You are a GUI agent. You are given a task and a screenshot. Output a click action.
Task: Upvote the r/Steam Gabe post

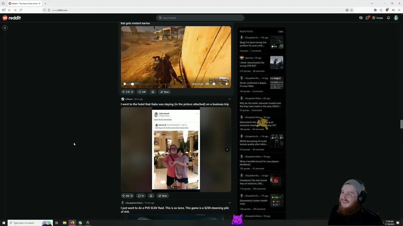pos(123,196)
